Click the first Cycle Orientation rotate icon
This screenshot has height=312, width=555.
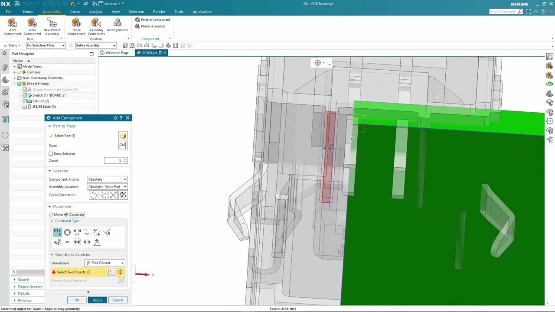94,195
